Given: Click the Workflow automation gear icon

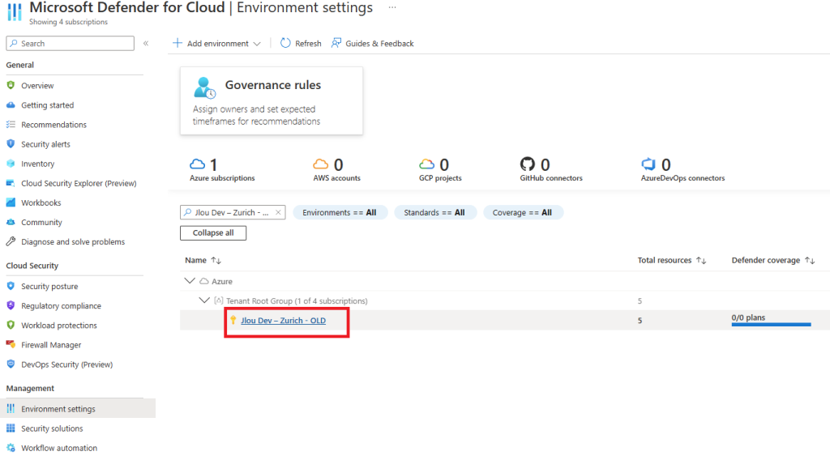Looking at the screenshot, I should click(x=11, y=448).
